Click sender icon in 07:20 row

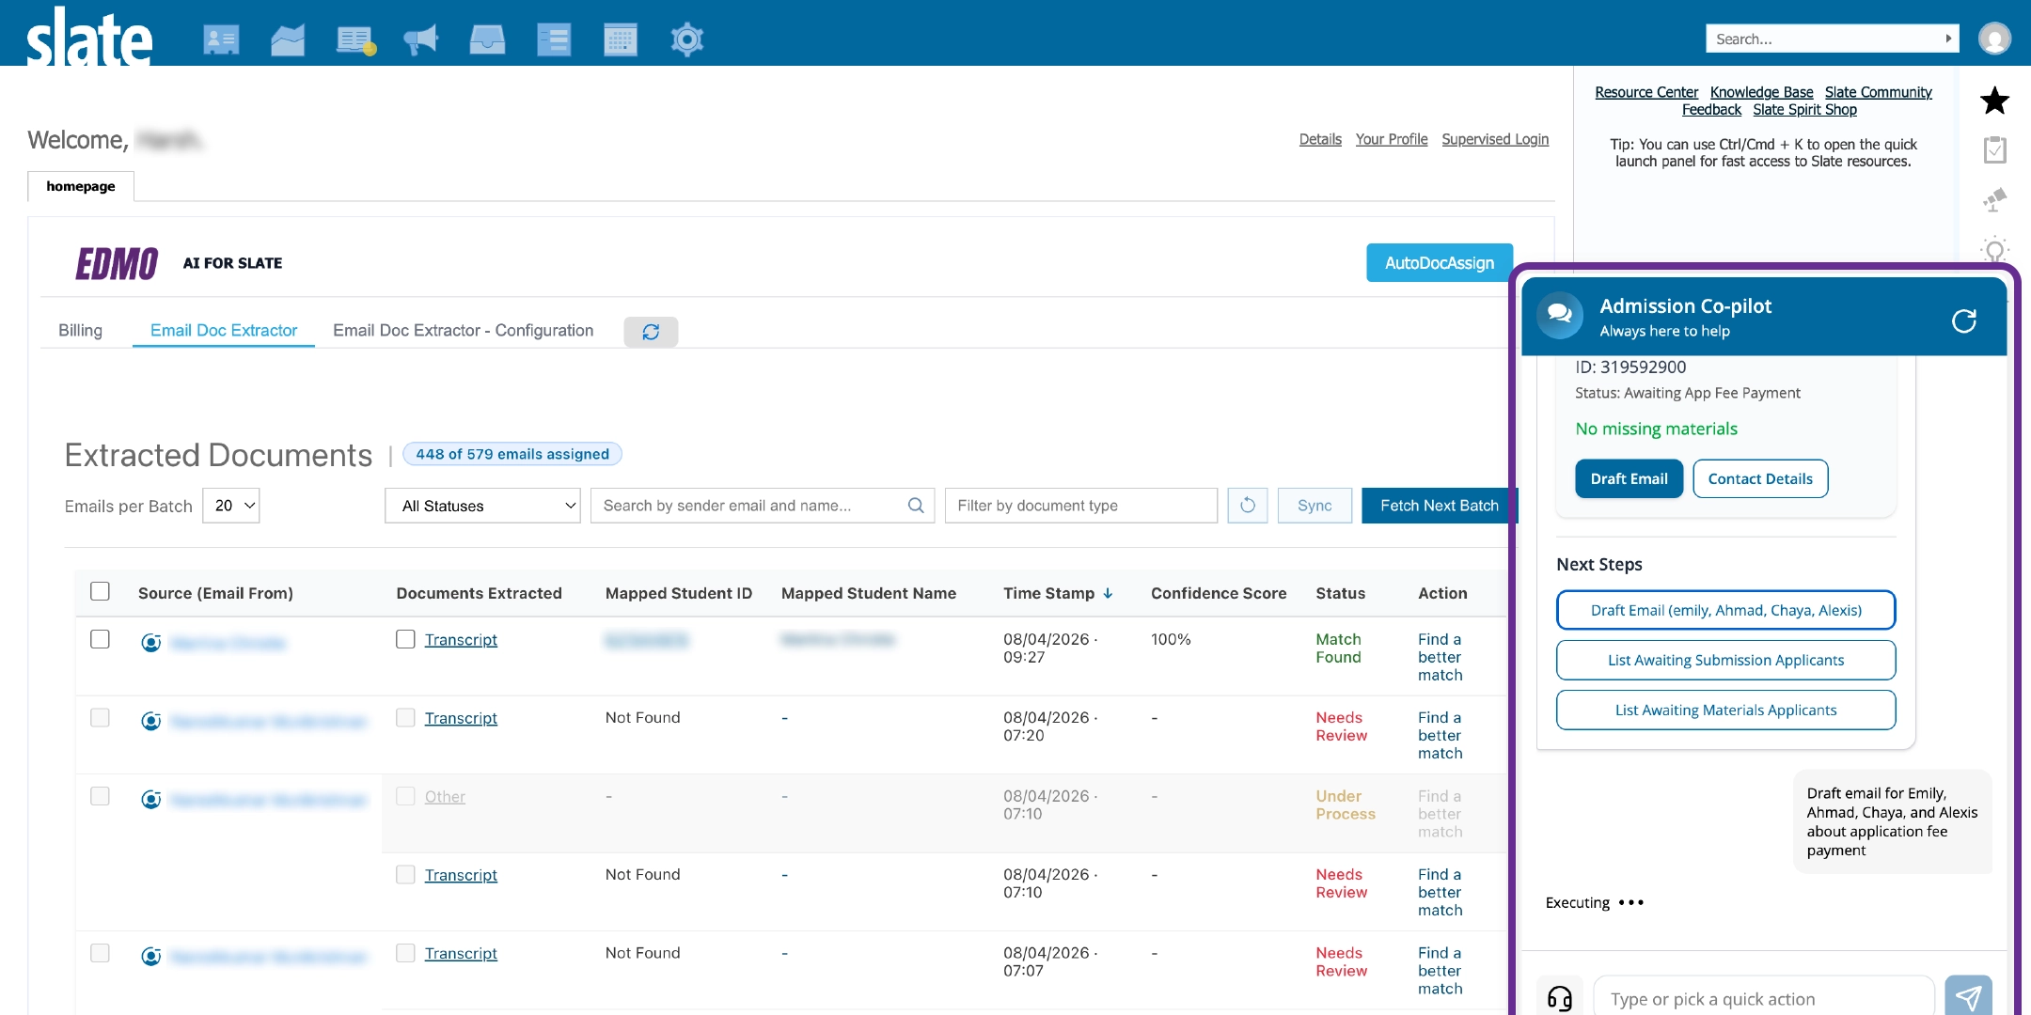click(x=150, y=721)
